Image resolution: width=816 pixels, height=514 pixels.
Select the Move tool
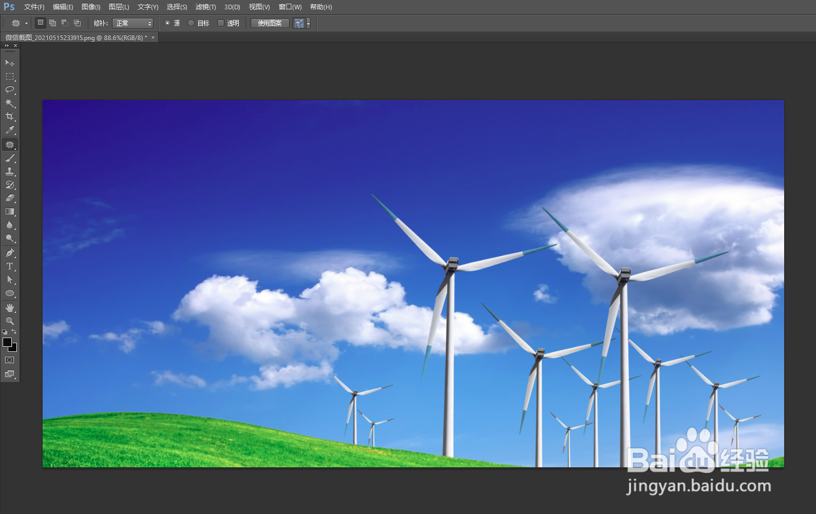pyautogui.click(x=10, y=63)
